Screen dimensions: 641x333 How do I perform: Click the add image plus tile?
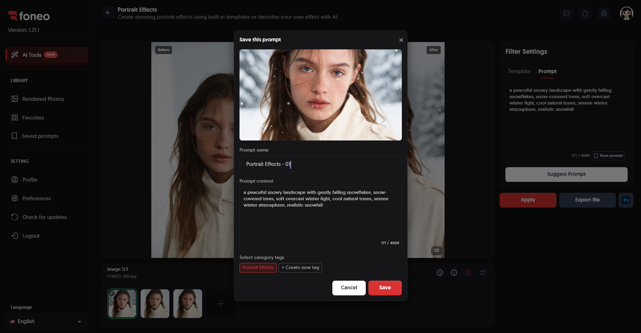tap(221, 304)
